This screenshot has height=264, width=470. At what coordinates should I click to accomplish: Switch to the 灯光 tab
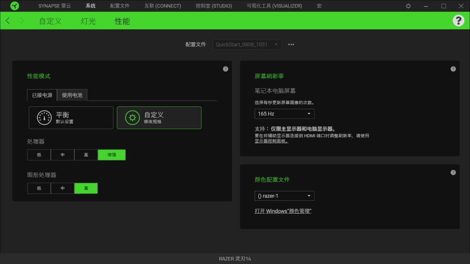coord(88,20)
